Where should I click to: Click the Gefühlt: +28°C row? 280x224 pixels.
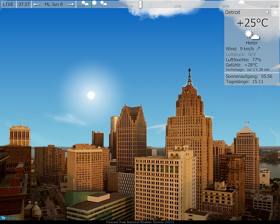coord(242,65)
